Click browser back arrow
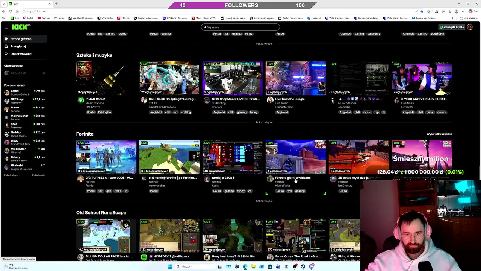Image resolution: width=481 pixels, height=271 pixels. [x=4, y=11]
